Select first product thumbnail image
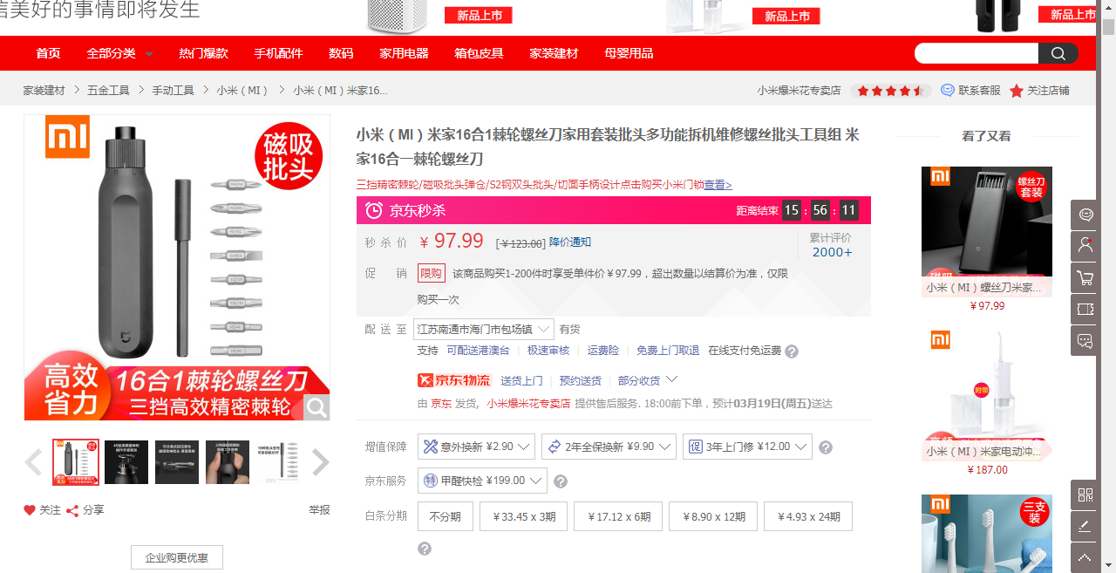The width and height of the screenshot is (1116, 573). (x=76, y=462)
